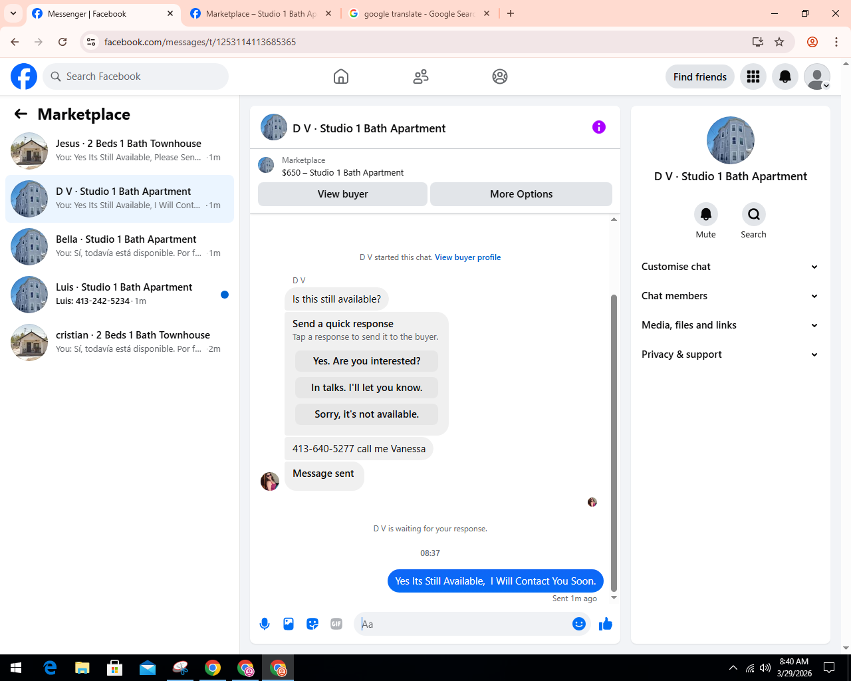The height and width of the screenshot is (681, 851).
Task: Search in conversation magnifier icon
Action: 754,214
